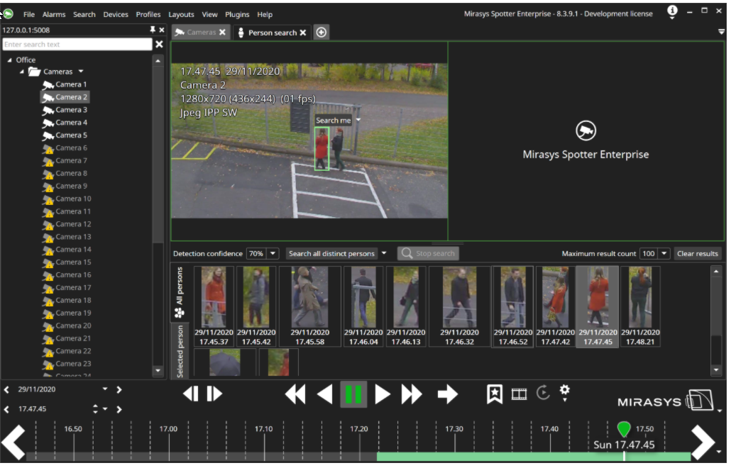Pin the device tree panel

point(152,30)
